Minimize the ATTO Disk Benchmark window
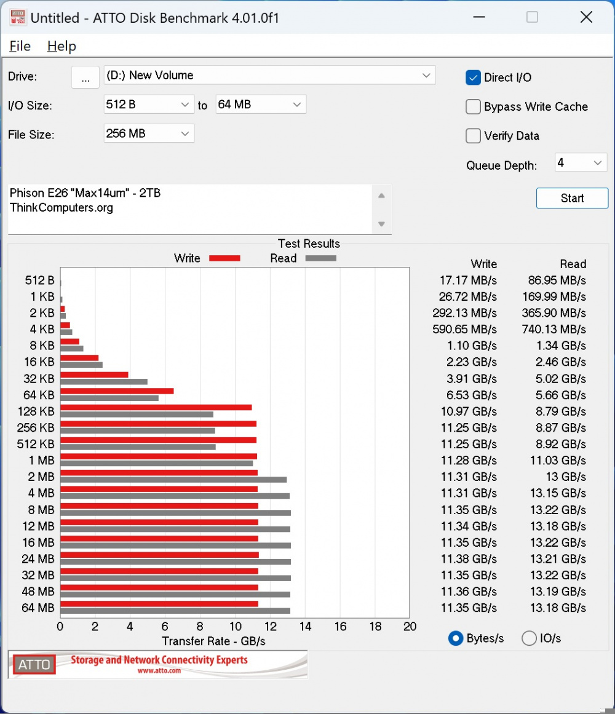 (479, 17)
